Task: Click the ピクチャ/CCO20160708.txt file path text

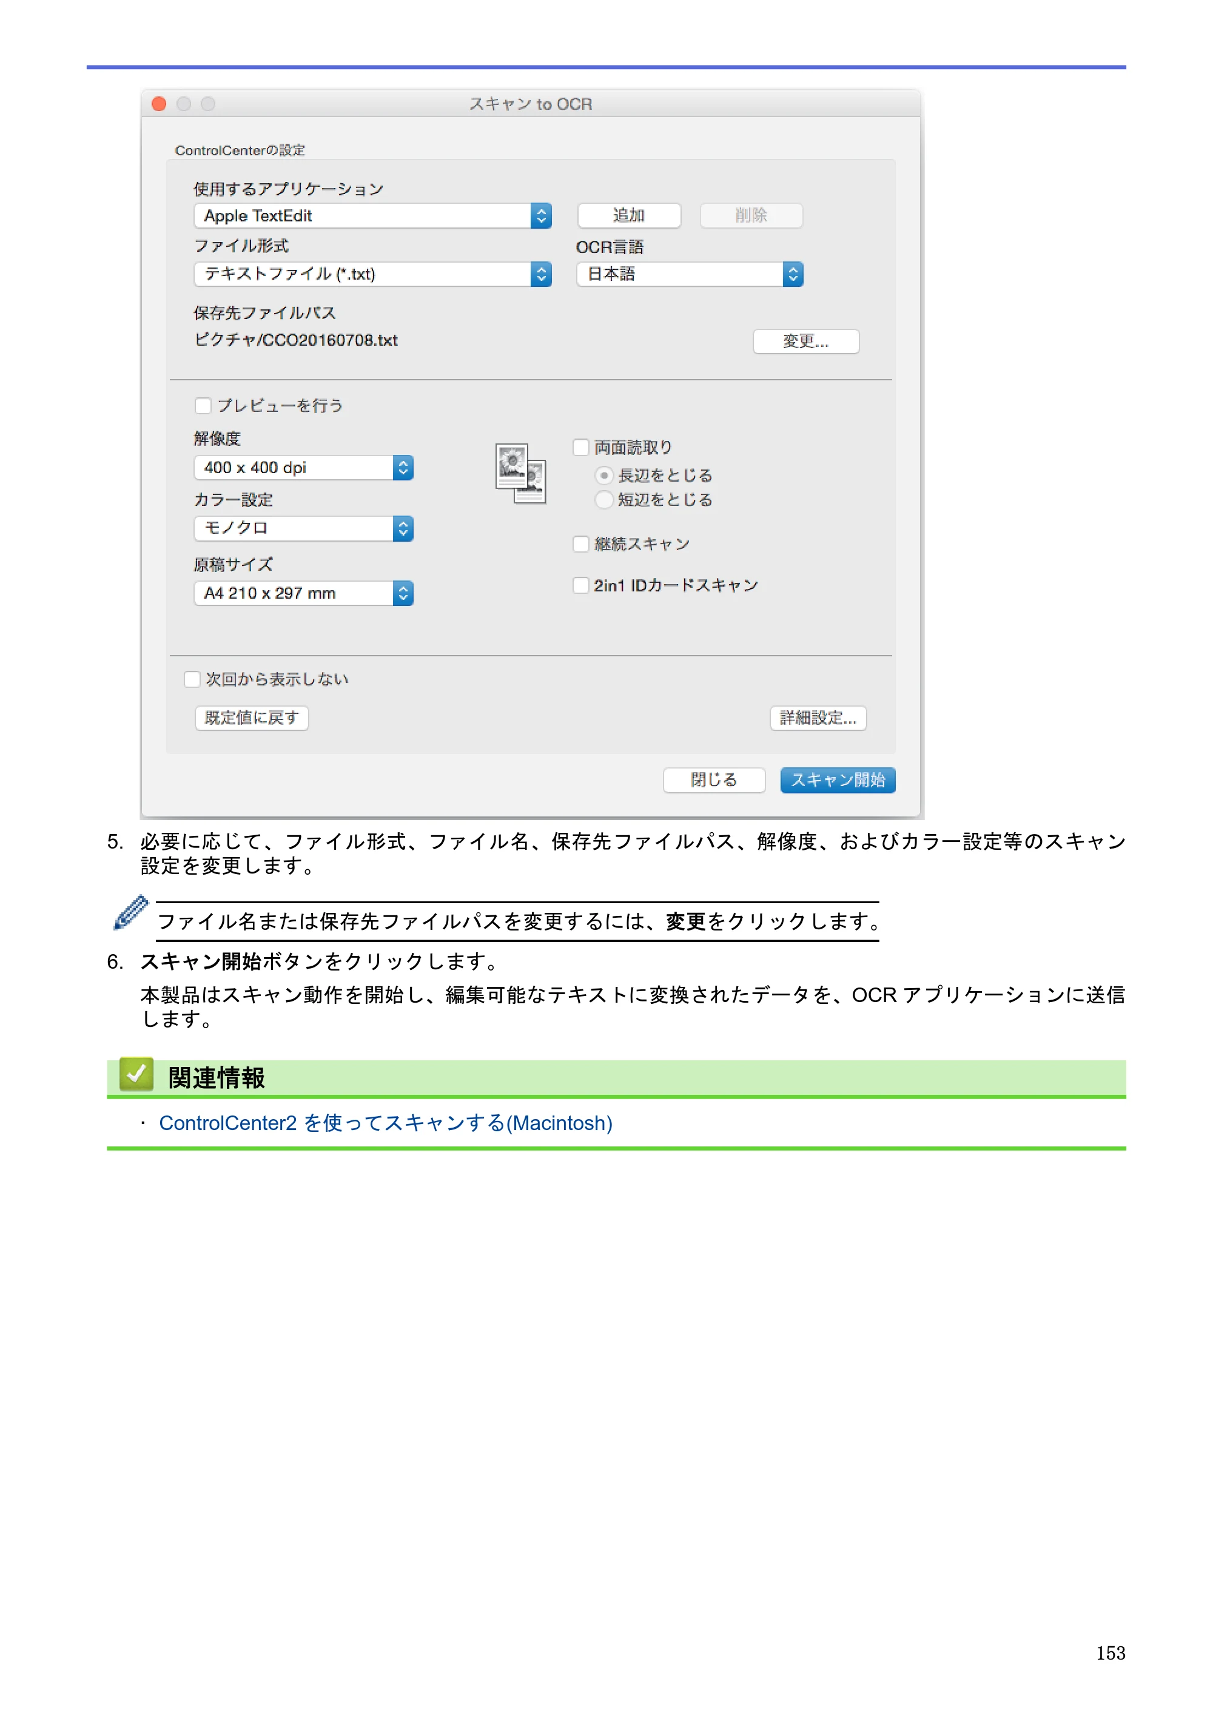Action: (296, 340)
